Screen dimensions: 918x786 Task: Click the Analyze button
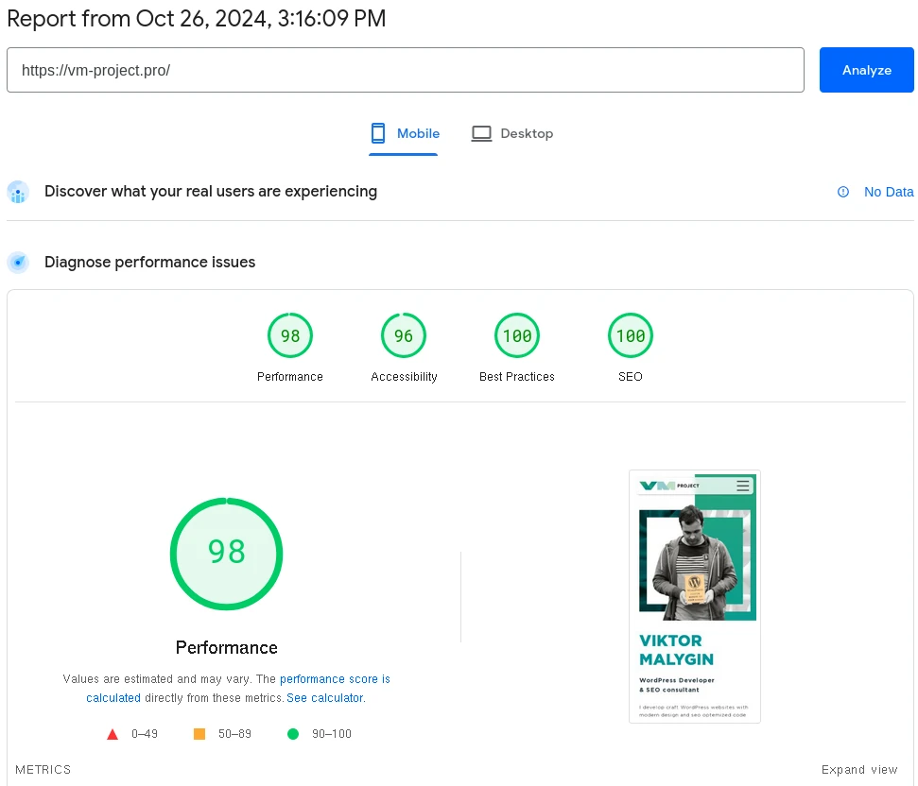[x=866, y=70]
